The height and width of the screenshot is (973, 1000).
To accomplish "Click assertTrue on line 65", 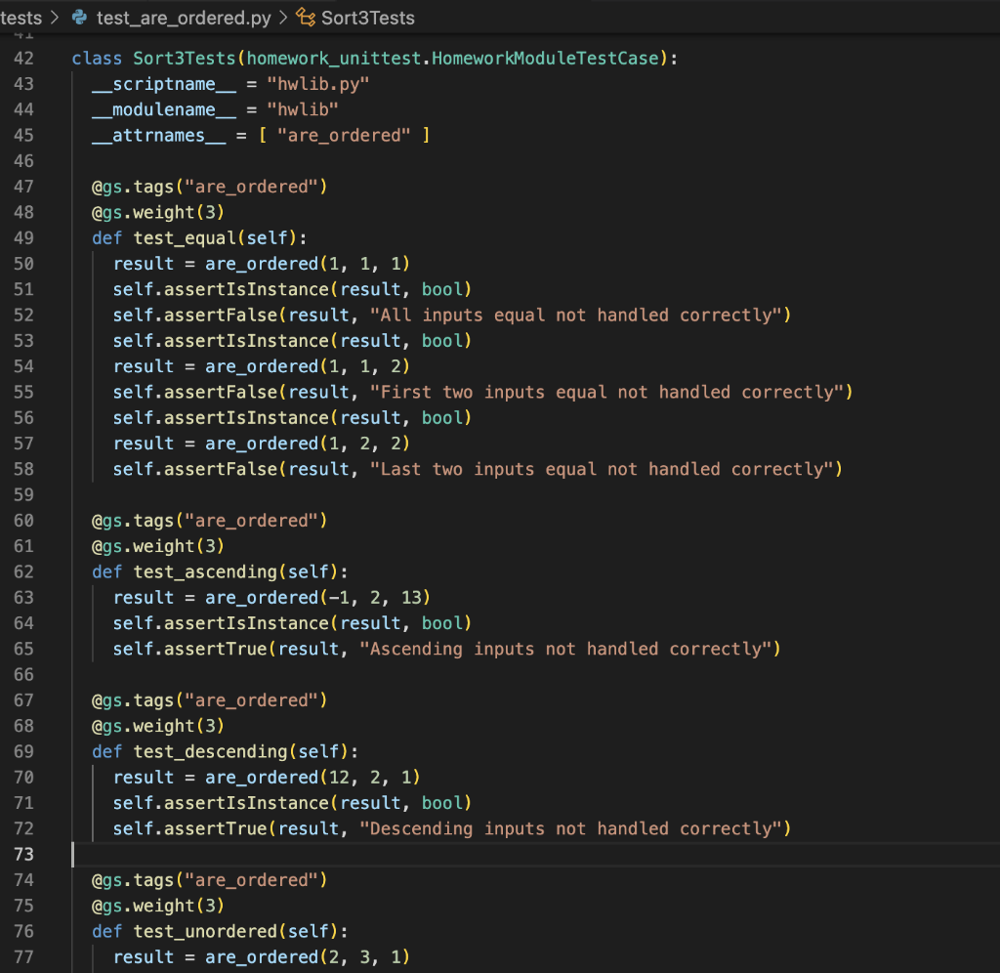I will pyautogui.click(x=216, y=649).
